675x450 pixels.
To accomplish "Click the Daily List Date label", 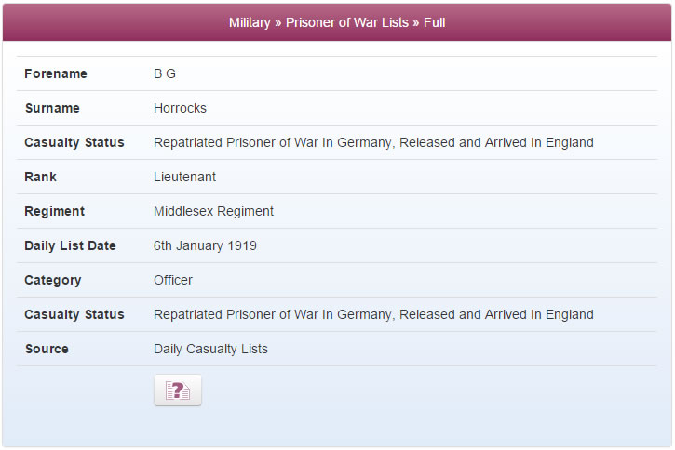I will click(x=70, y=245).
